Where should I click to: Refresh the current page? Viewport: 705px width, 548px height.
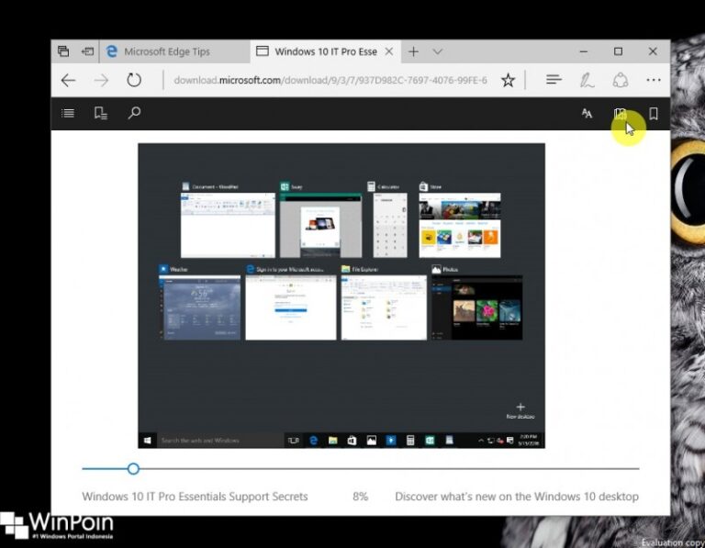(134, 80)
